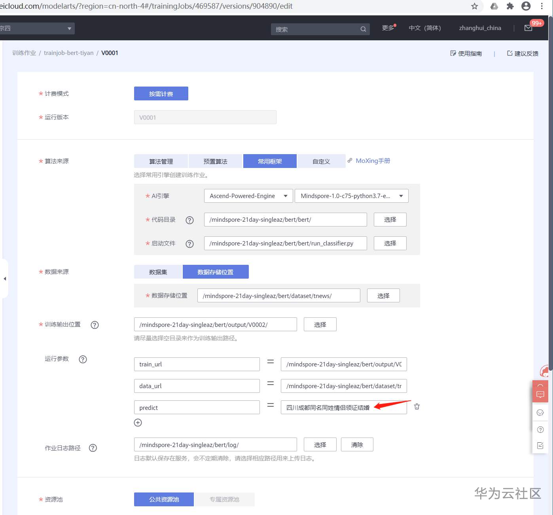Click the data_url parameter name field

tap(197, 386)
